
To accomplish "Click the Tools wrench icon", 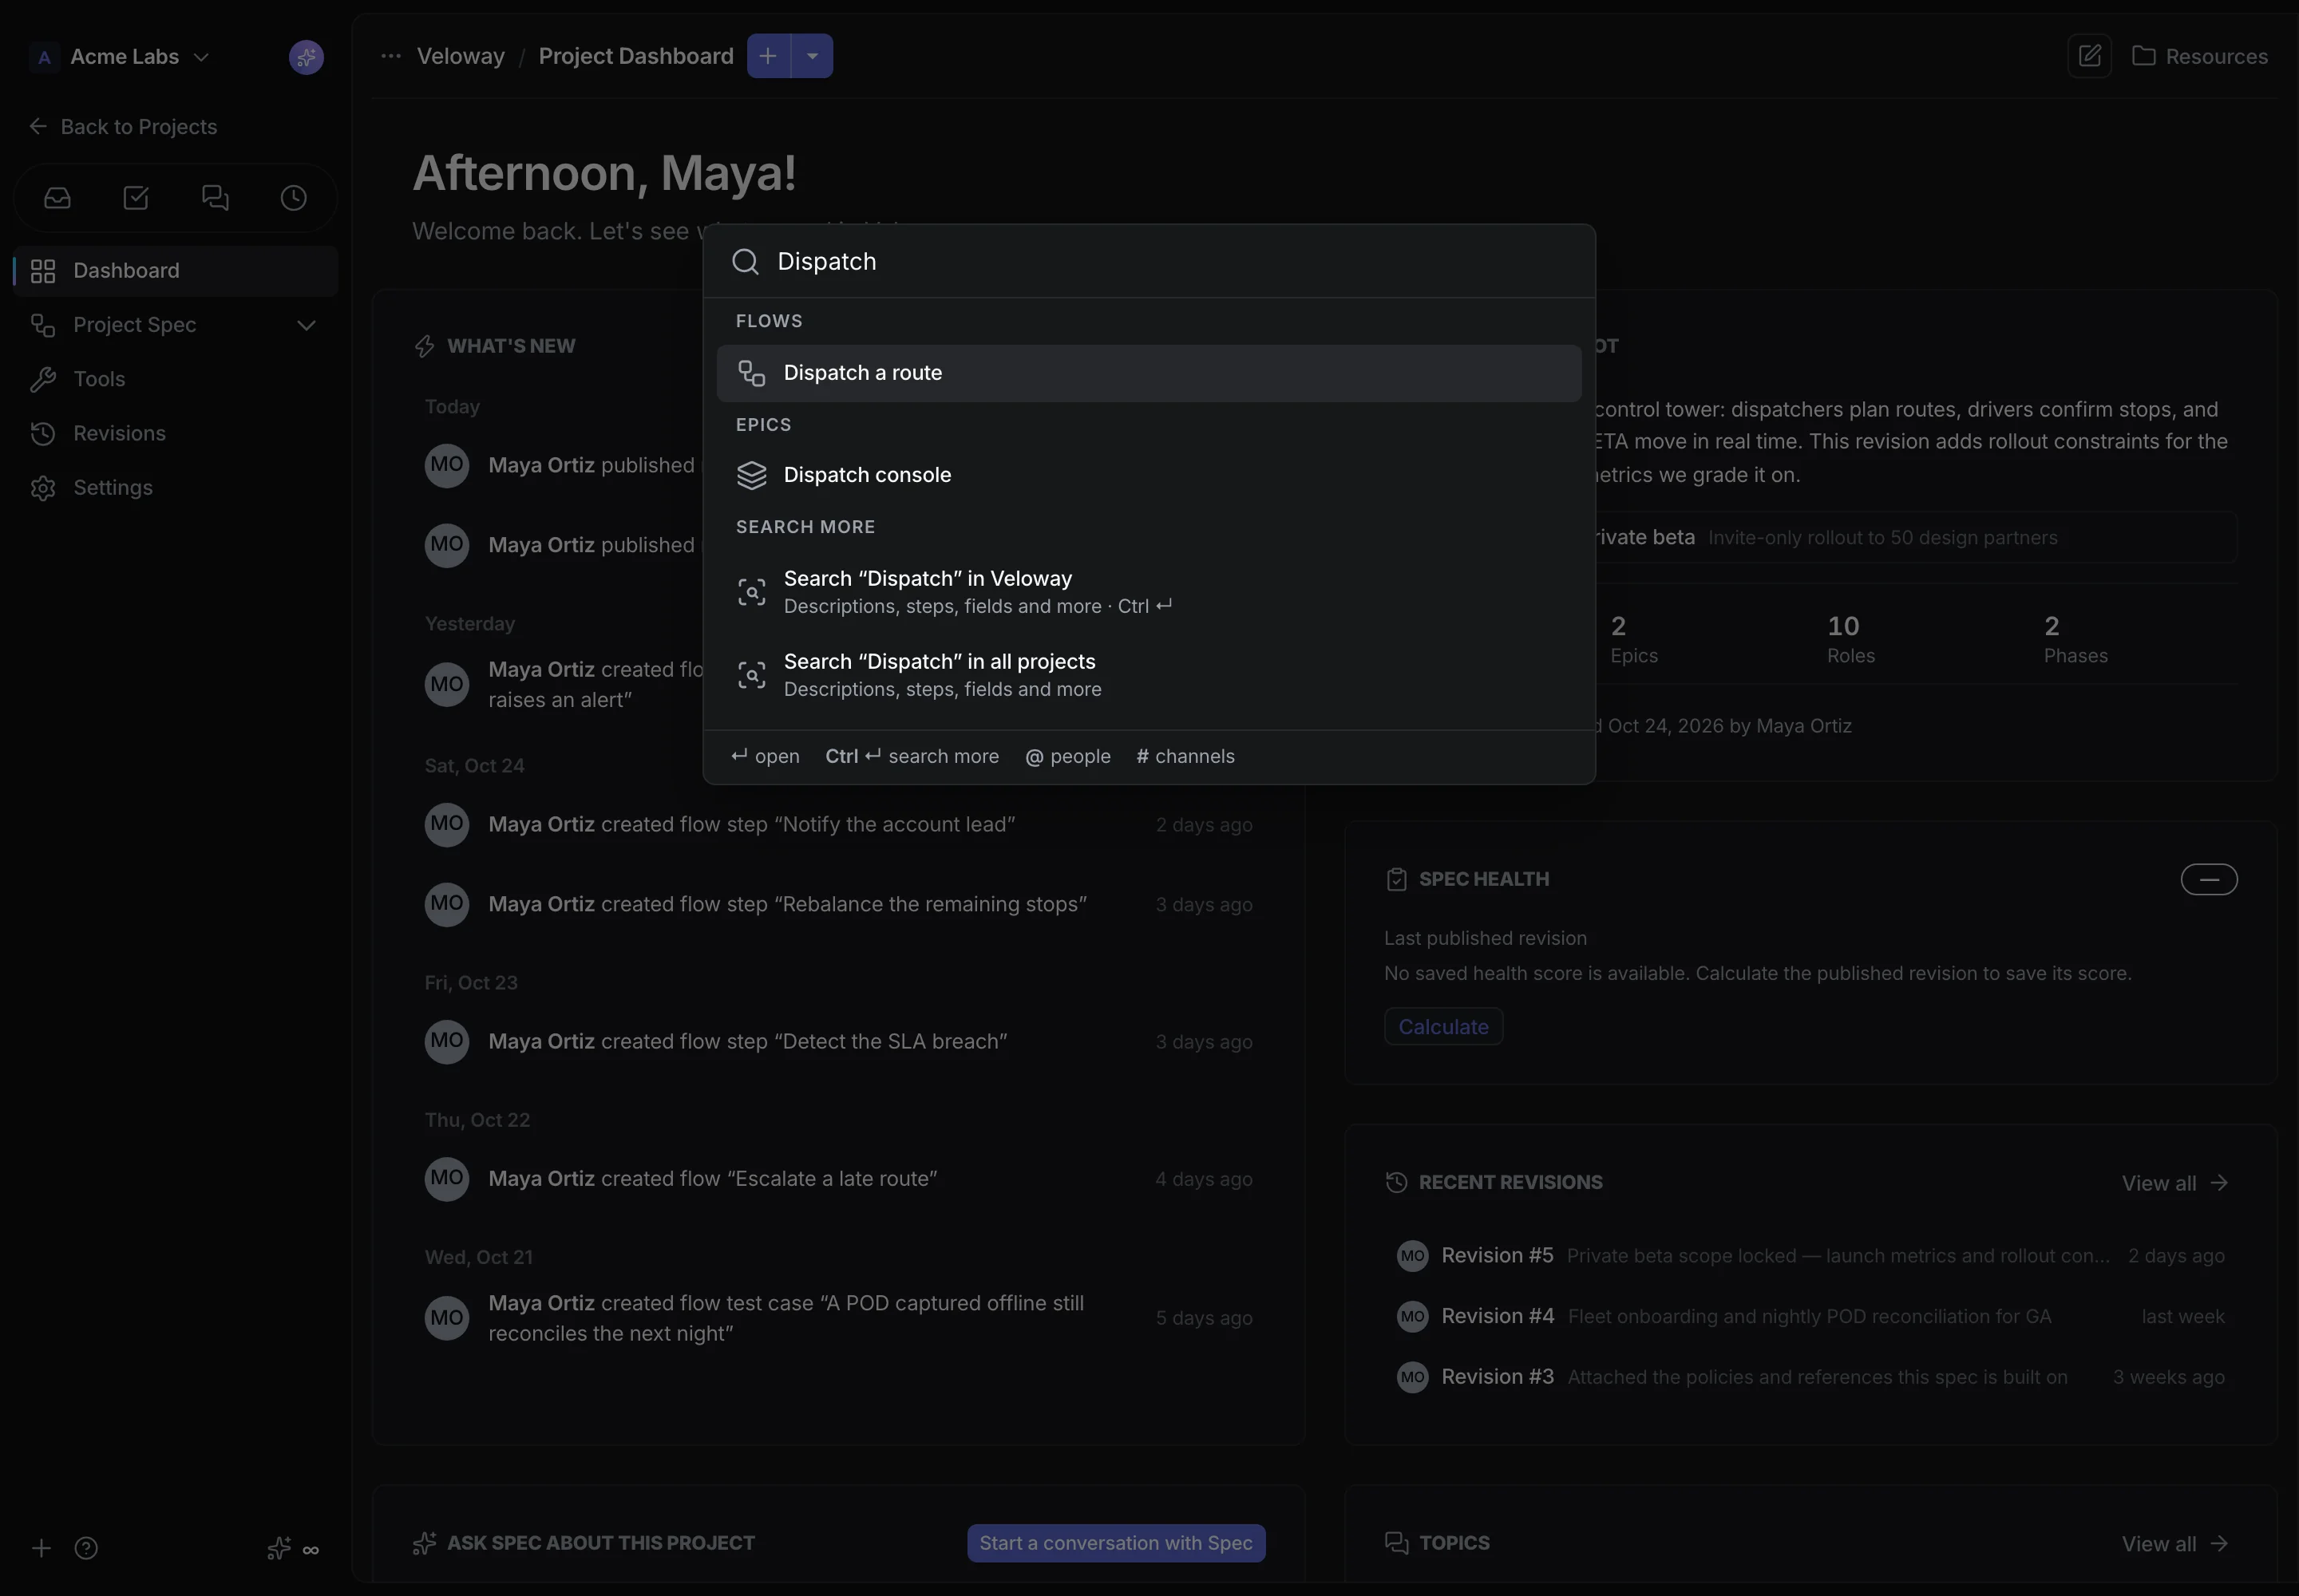I will pos(43,379).
